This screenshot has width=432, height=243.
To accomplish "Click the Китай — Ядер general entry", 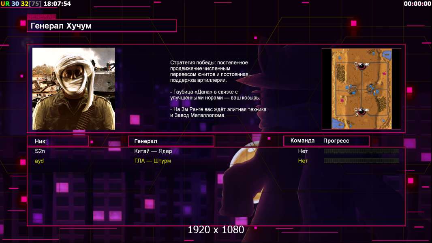I will tap(153, 151).
